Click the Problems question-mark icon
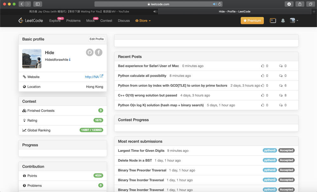 point(24,186)
